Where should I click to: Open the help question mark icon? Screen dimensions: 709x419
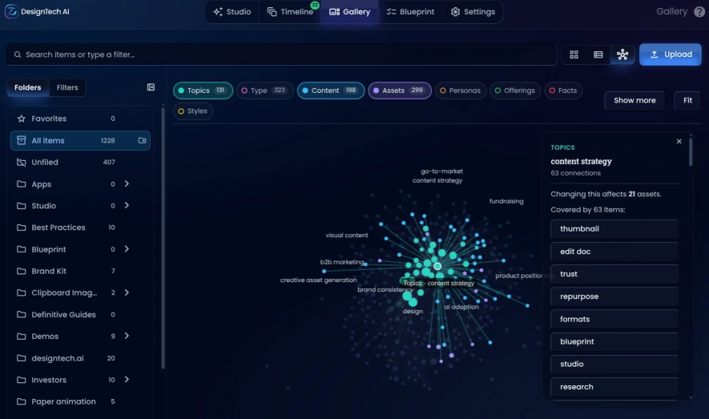coord(699,12)
